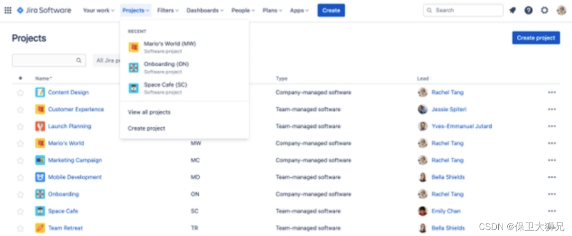Image resolution: width=572 pixels, height=236 pixels.
Task: Sort by the Name column header
Action: (43, 79)
